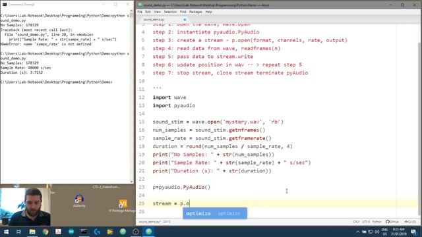Image resolution: width=422 pixels, height=237 pixels.
Task: Change the UTF-8 encoding in status bar
Action: [x=366, y=222]
